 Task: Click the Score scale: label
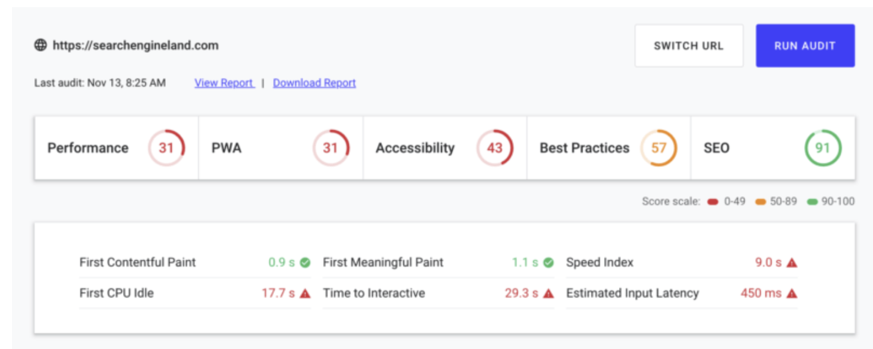point(671,201)
